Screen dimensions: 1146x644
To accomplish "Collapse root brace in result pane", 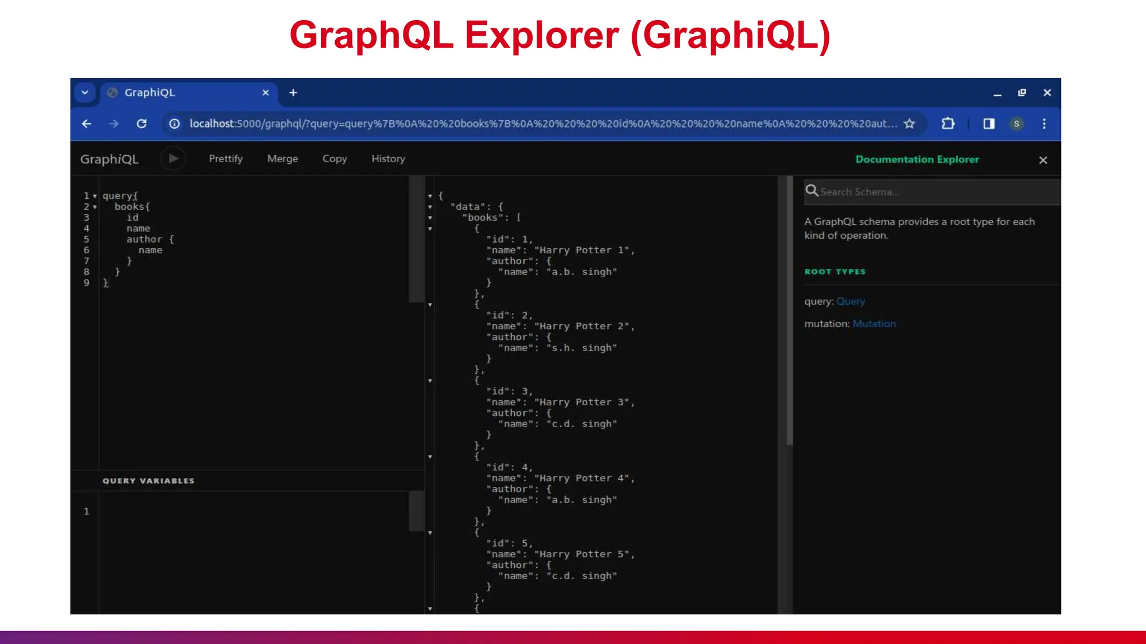I will coord(430,196).
